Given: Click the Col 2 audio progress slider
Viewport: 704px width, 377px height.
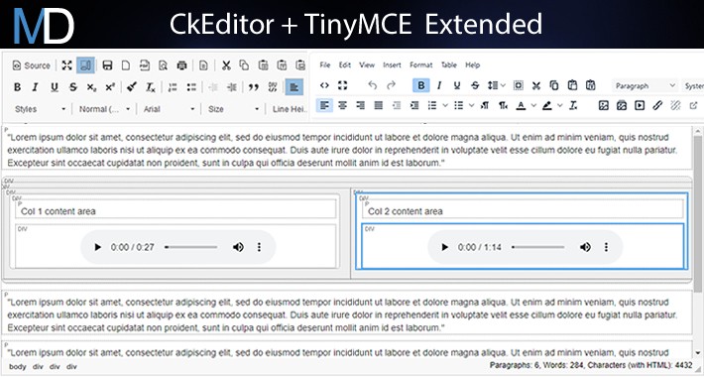Looking at the screenshot, I should point(538,247).
